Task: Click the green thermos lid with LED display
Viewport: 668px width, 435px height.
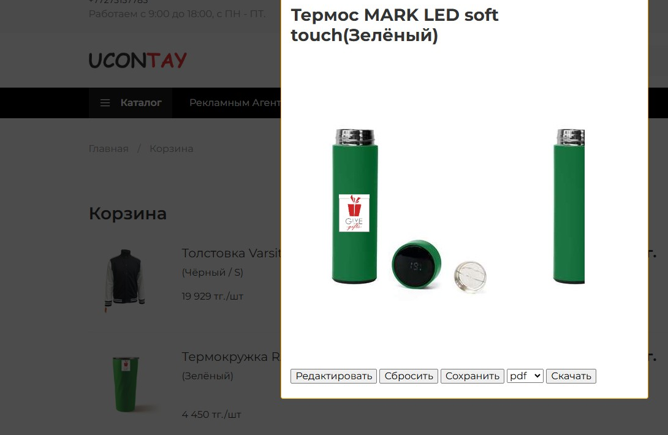Action: 416,264
